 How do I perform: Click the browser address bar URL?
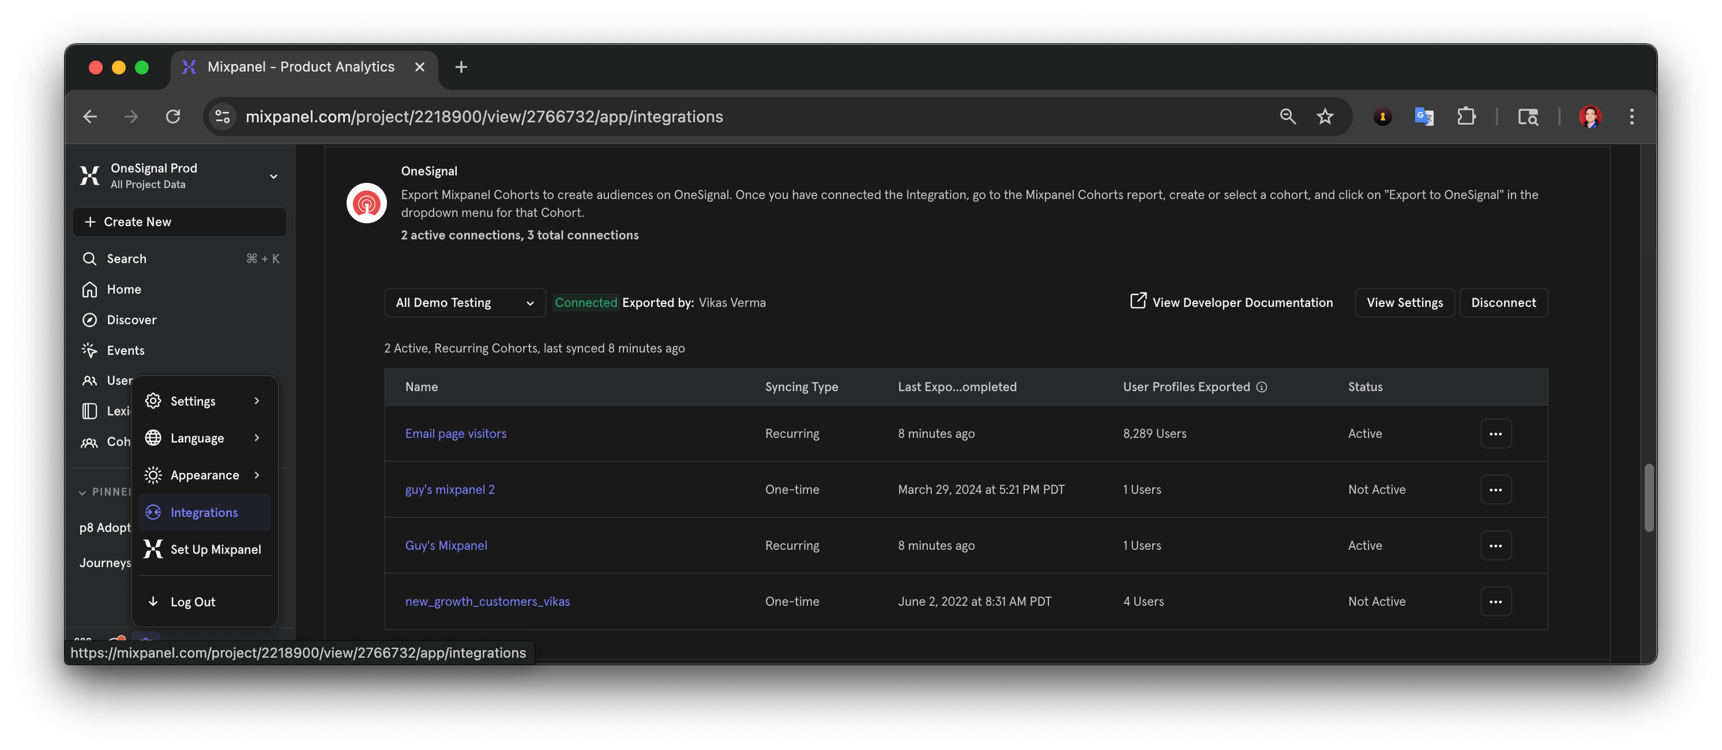[x=484, y=117]
